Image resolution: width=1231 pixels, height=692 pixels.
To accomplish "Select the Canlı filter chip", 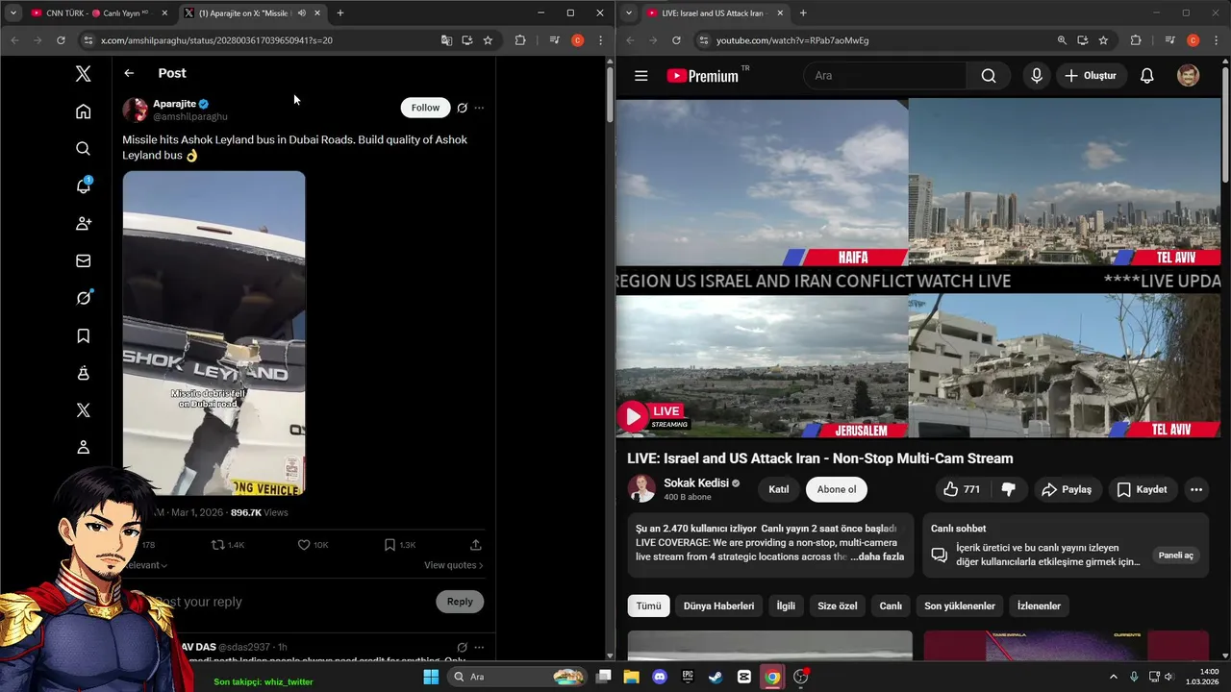I will [891, 605].
